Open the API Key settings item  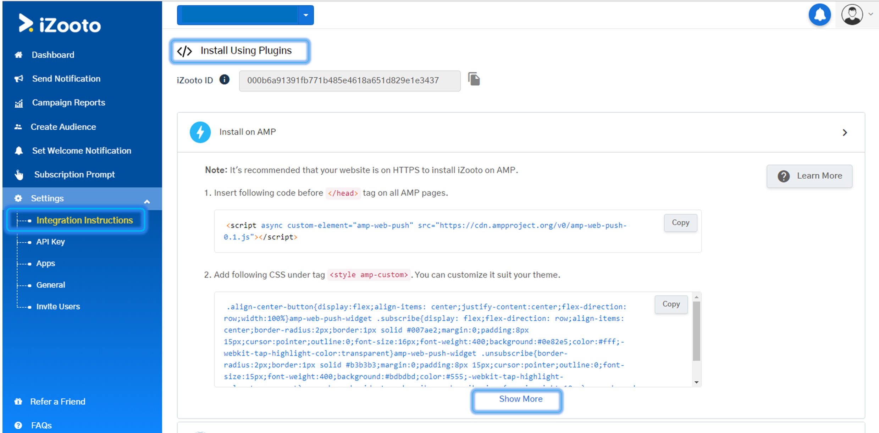tap(50, 242)
